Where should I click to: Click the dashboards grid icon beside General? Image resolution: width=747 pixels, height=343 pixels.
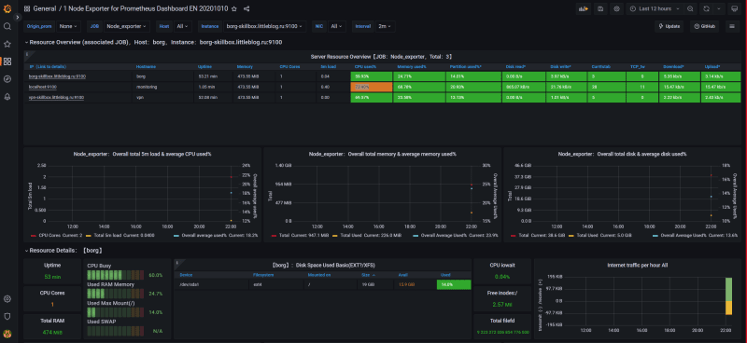27,8
